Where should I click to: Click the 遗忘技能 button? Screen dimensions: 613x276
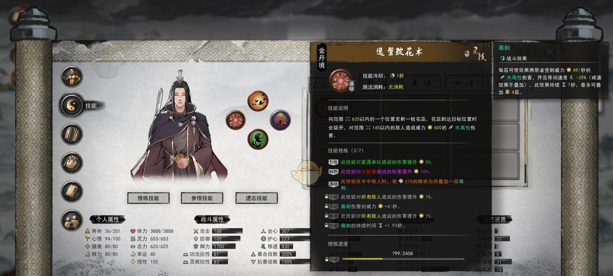[256, 198]
